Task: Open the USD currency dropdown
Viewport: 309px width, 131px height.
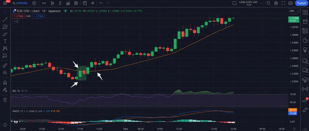Action: [294, 11]
